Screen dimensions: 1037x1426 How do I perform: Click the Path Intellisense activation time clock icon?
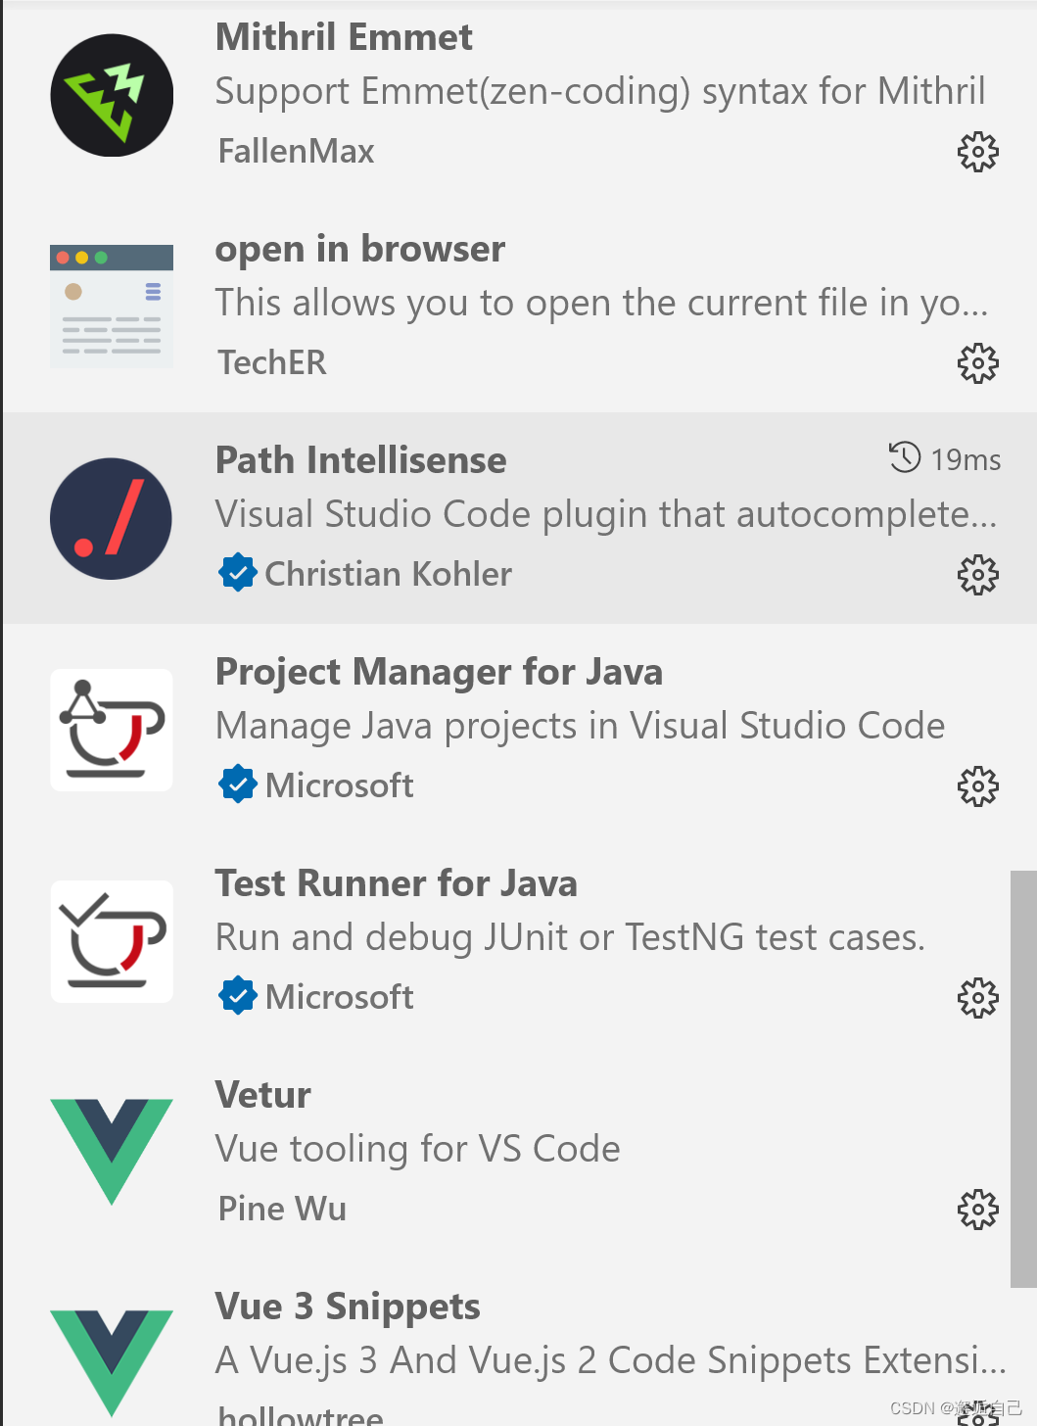(905, 457)
